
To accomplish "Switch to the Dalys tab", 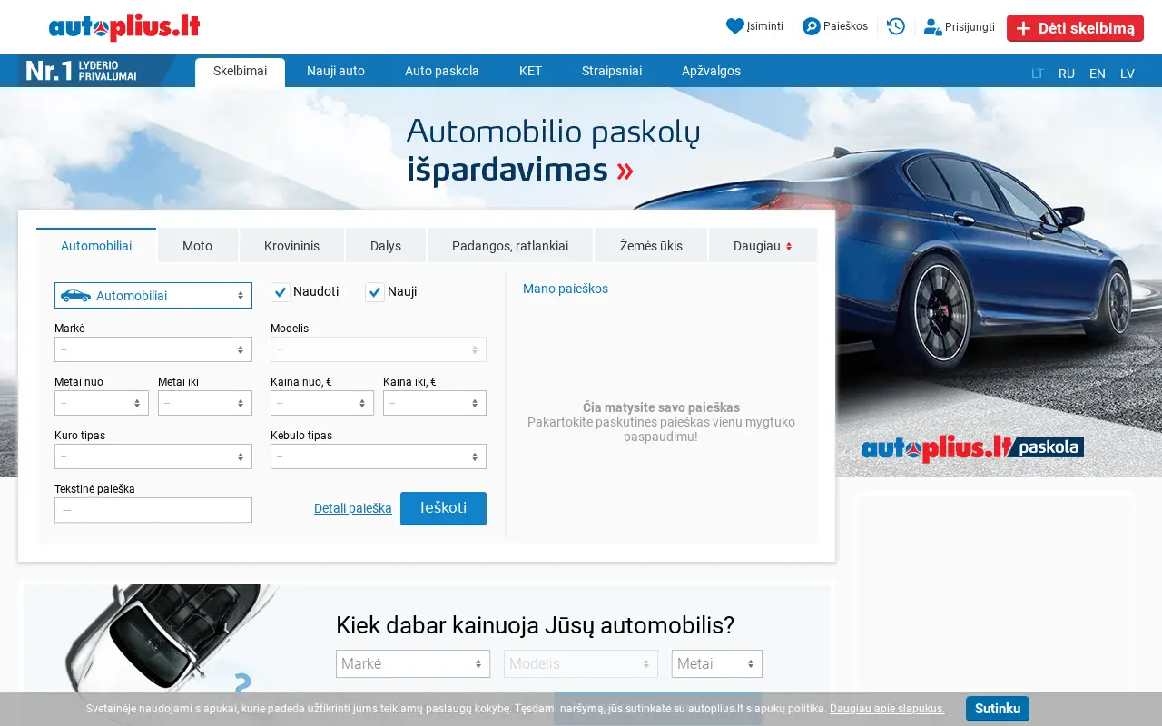I will (386, 246).
